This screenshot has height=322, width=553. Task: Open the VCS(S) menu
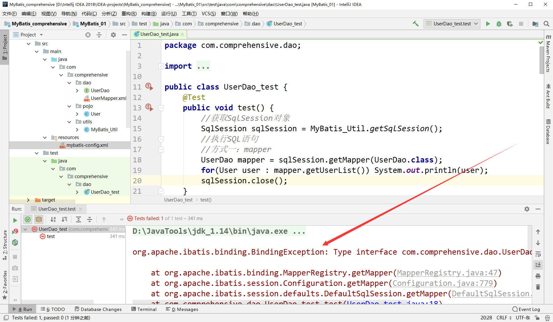209,14
